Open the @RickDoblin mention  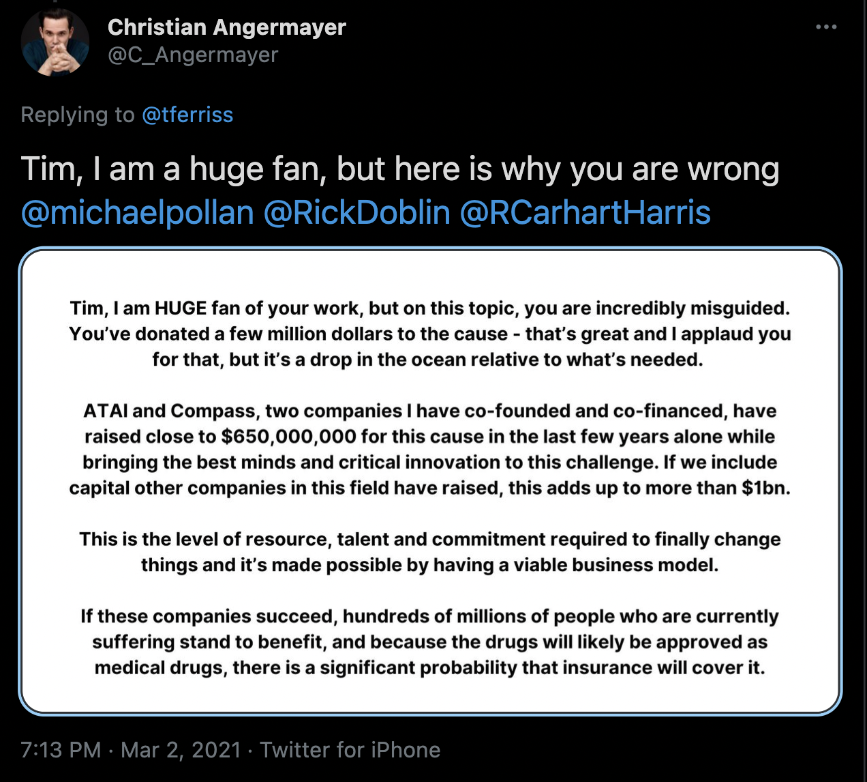click(x=356, y=212)
